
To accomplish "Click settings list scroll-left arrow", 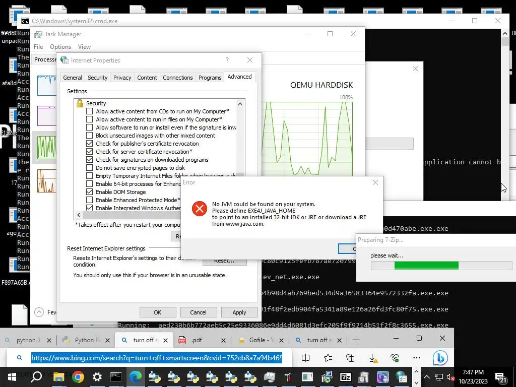I will click(x=79, y=215).
